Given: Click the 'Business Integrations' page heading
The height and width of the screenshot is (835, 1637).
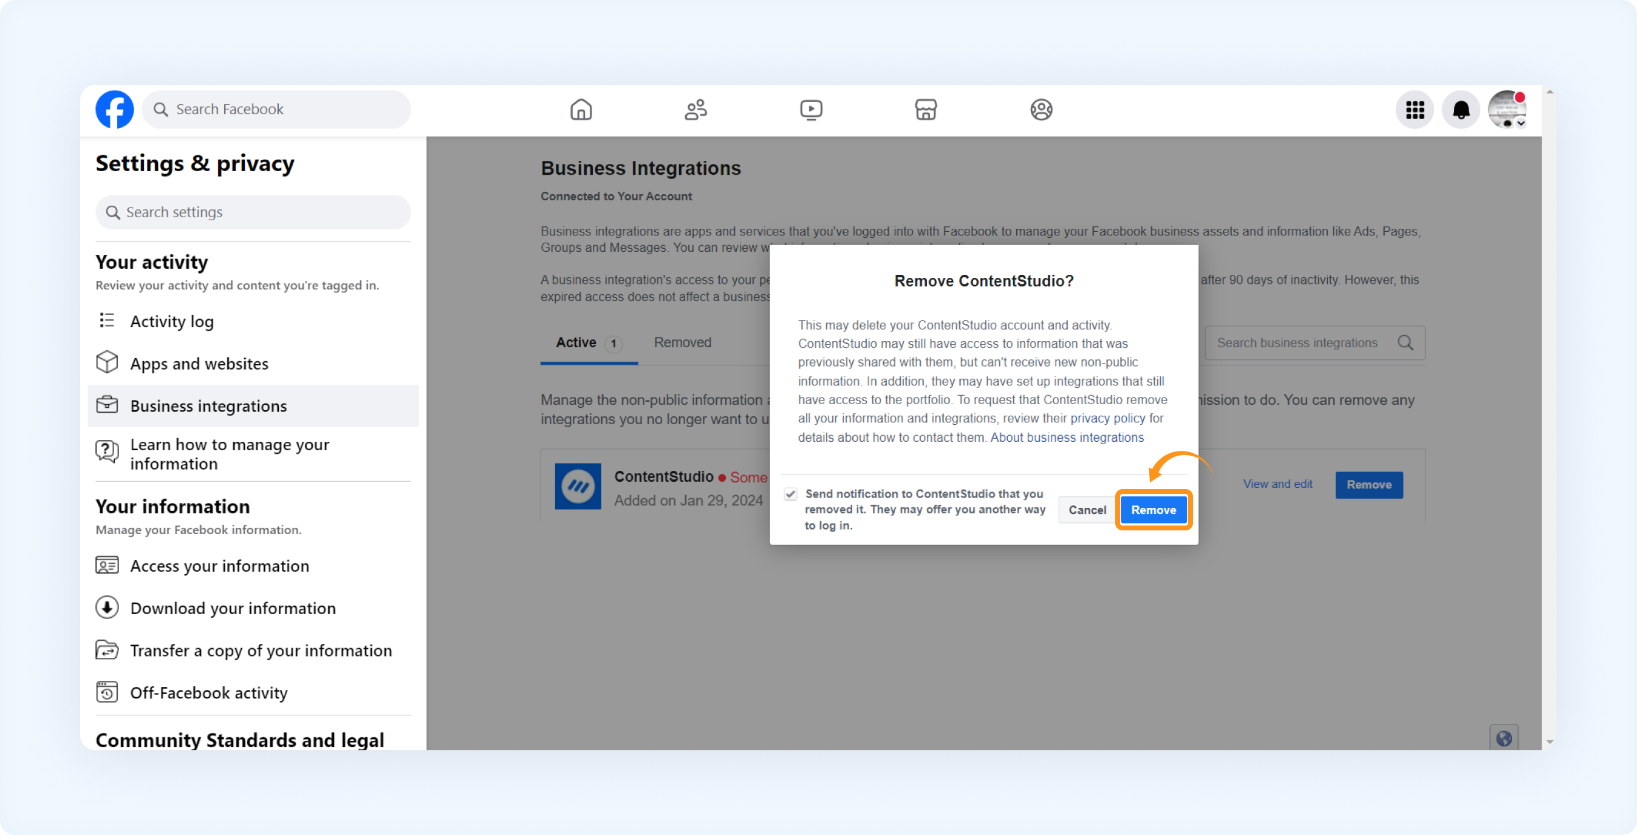Looking at the screenshot, I should (641, 167).
